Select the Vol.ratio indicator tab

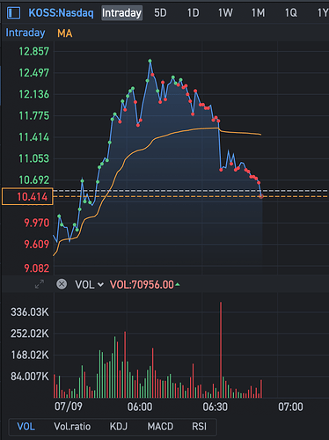click(x=72, y=427)
